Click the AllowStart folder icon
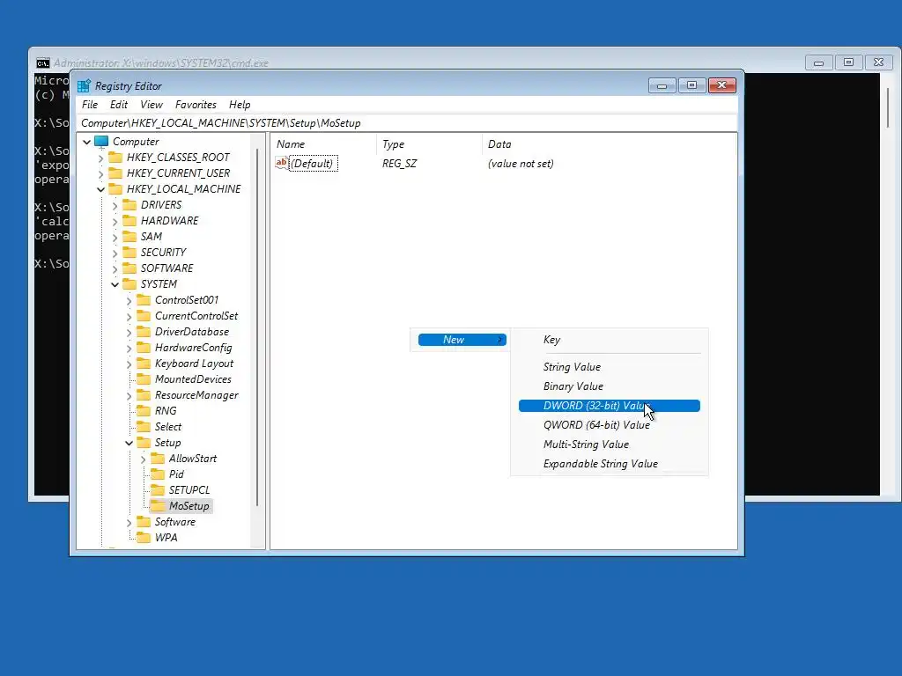Screen dimensions: 902x676 pyautogui.click(x=158, y=459)
